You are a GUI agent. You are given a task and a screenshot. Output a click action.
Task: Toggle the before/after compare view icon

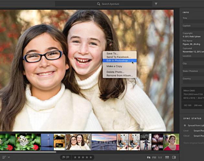click(174, 157)
